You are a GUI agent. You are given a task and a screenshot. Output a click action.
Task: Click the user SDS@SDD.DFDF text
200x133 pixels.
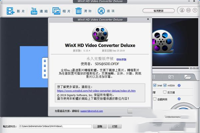click(107, 64)
